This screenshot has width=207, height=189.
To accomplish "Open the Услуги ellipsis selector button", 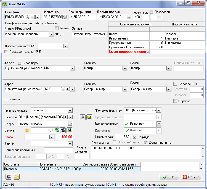I will pos(70,124).
